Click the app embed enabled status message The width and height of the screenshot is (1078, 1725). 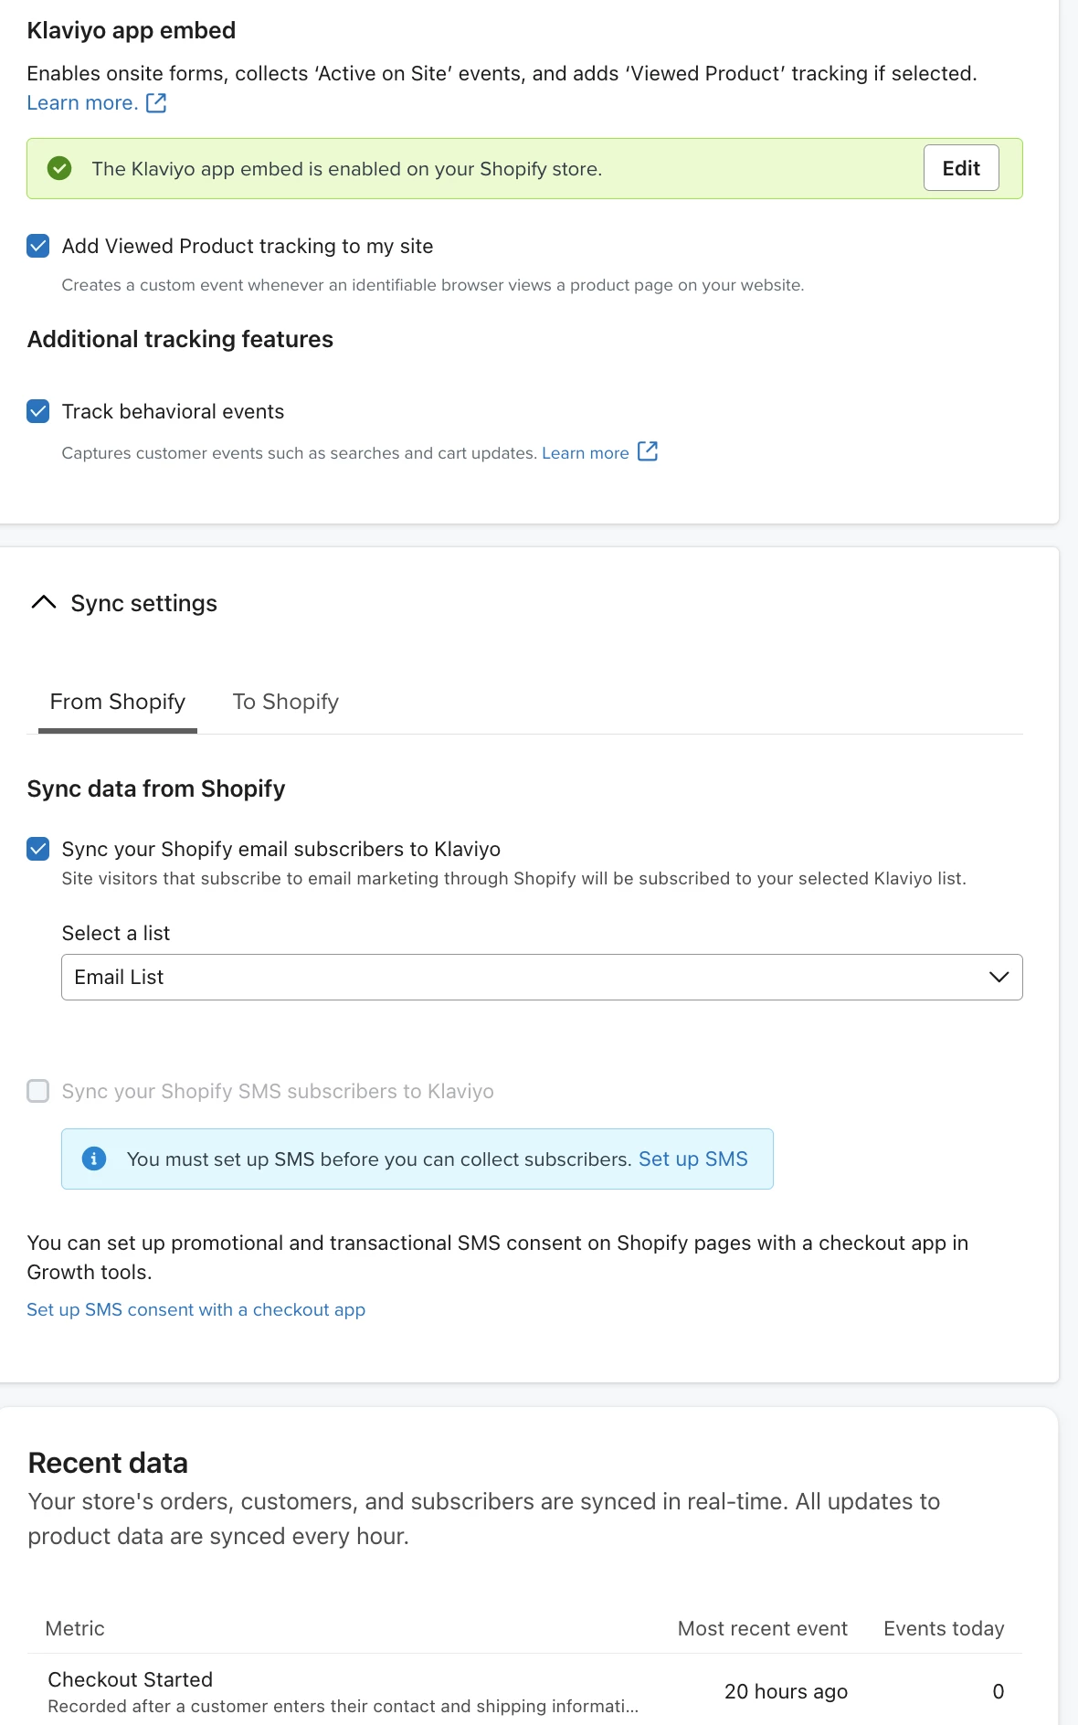347,168
